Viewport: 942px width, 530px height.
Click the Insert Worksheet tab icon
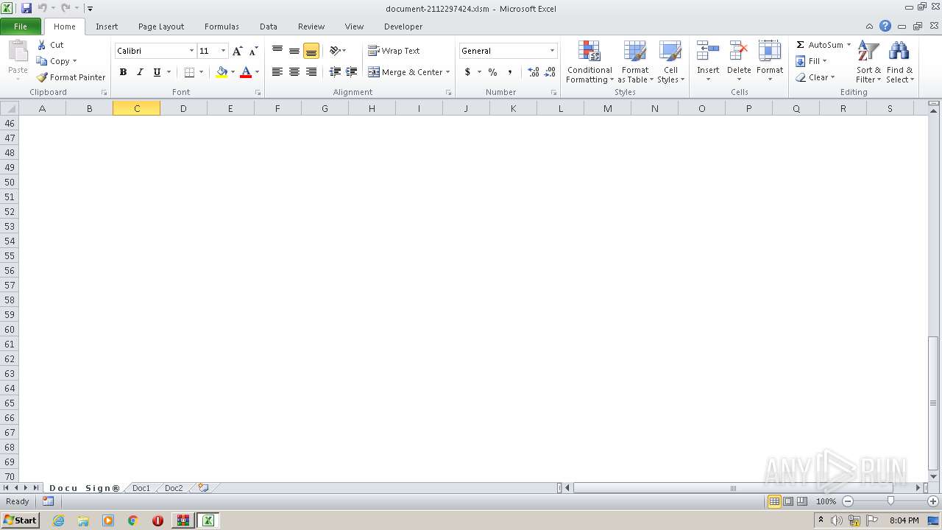[203, 488]
